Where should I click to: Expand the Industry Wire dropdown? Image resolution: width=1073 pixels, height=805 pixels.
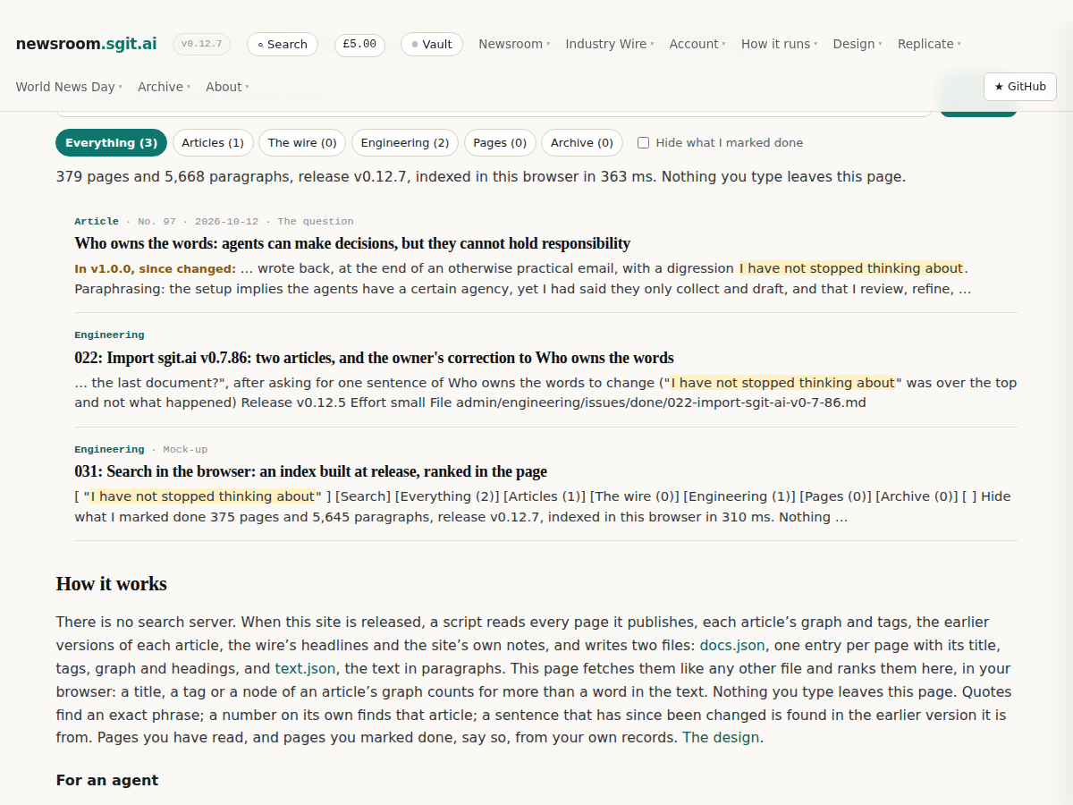tap(610, 44)
